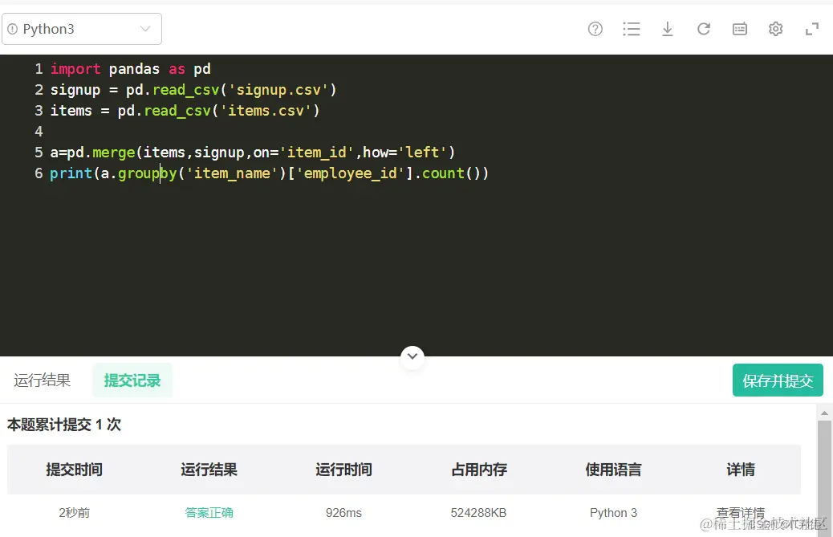The image size is (833, 537).
Task: Toggle fullscreen editor icon
Action: tap(812, 29)
